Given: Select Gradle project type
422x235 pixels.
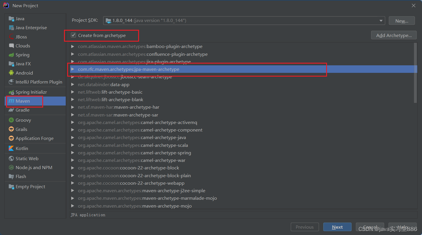Looking at the screenshot, I should pyautogui.click(x=35, y=110).
